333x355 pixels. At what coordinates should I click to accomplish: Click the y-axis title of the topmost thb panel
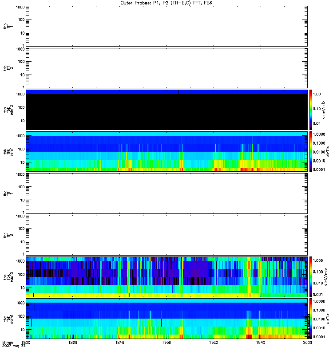pyautogui.click(x=8, y=26)
